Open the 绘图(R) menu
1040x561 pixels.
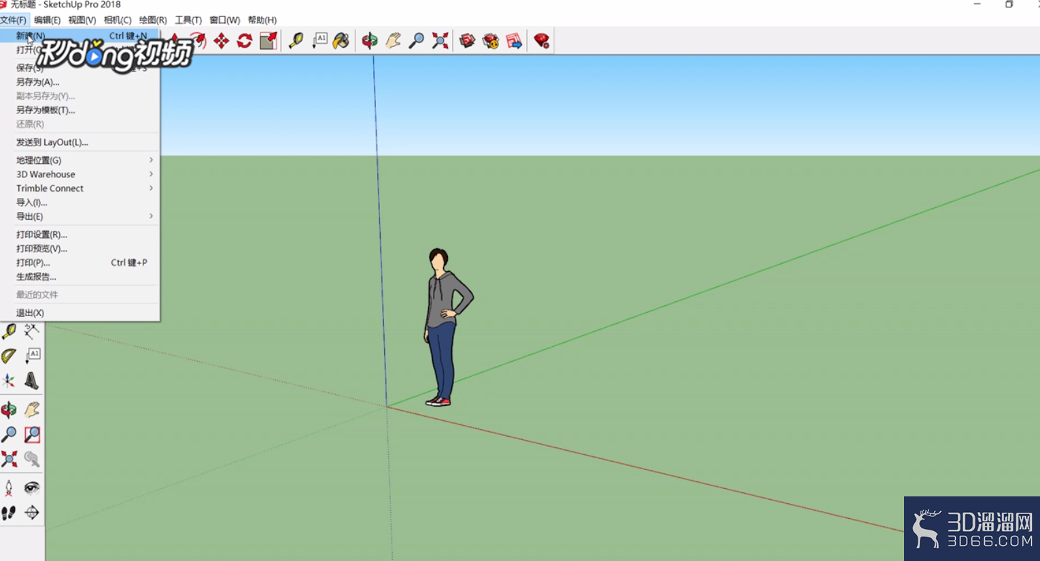pos(153,20)
